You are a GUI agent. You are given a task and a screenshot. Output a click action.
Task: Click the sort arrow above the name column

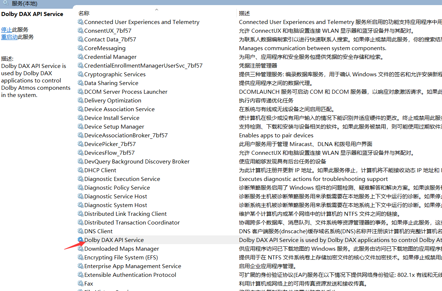[x=157, y=9]
